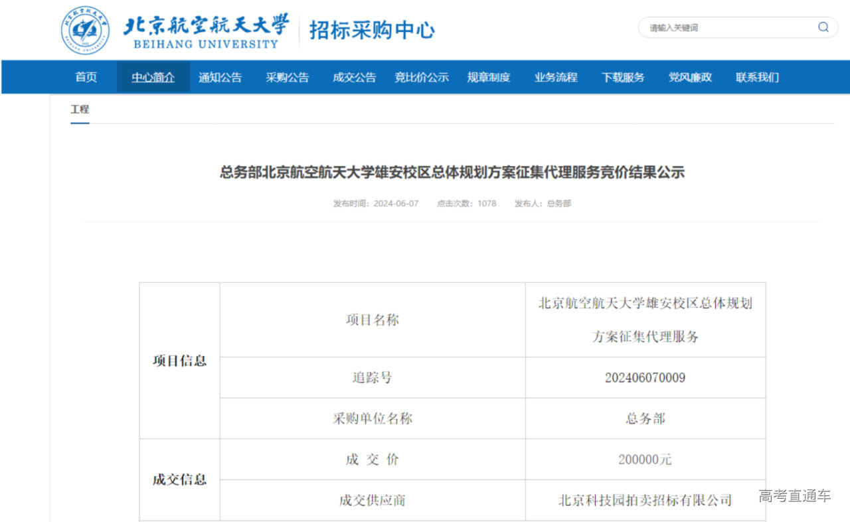The width and height of the screenshot is (850, 522).
Task: Type in the keyword search field
Action: 727,28
